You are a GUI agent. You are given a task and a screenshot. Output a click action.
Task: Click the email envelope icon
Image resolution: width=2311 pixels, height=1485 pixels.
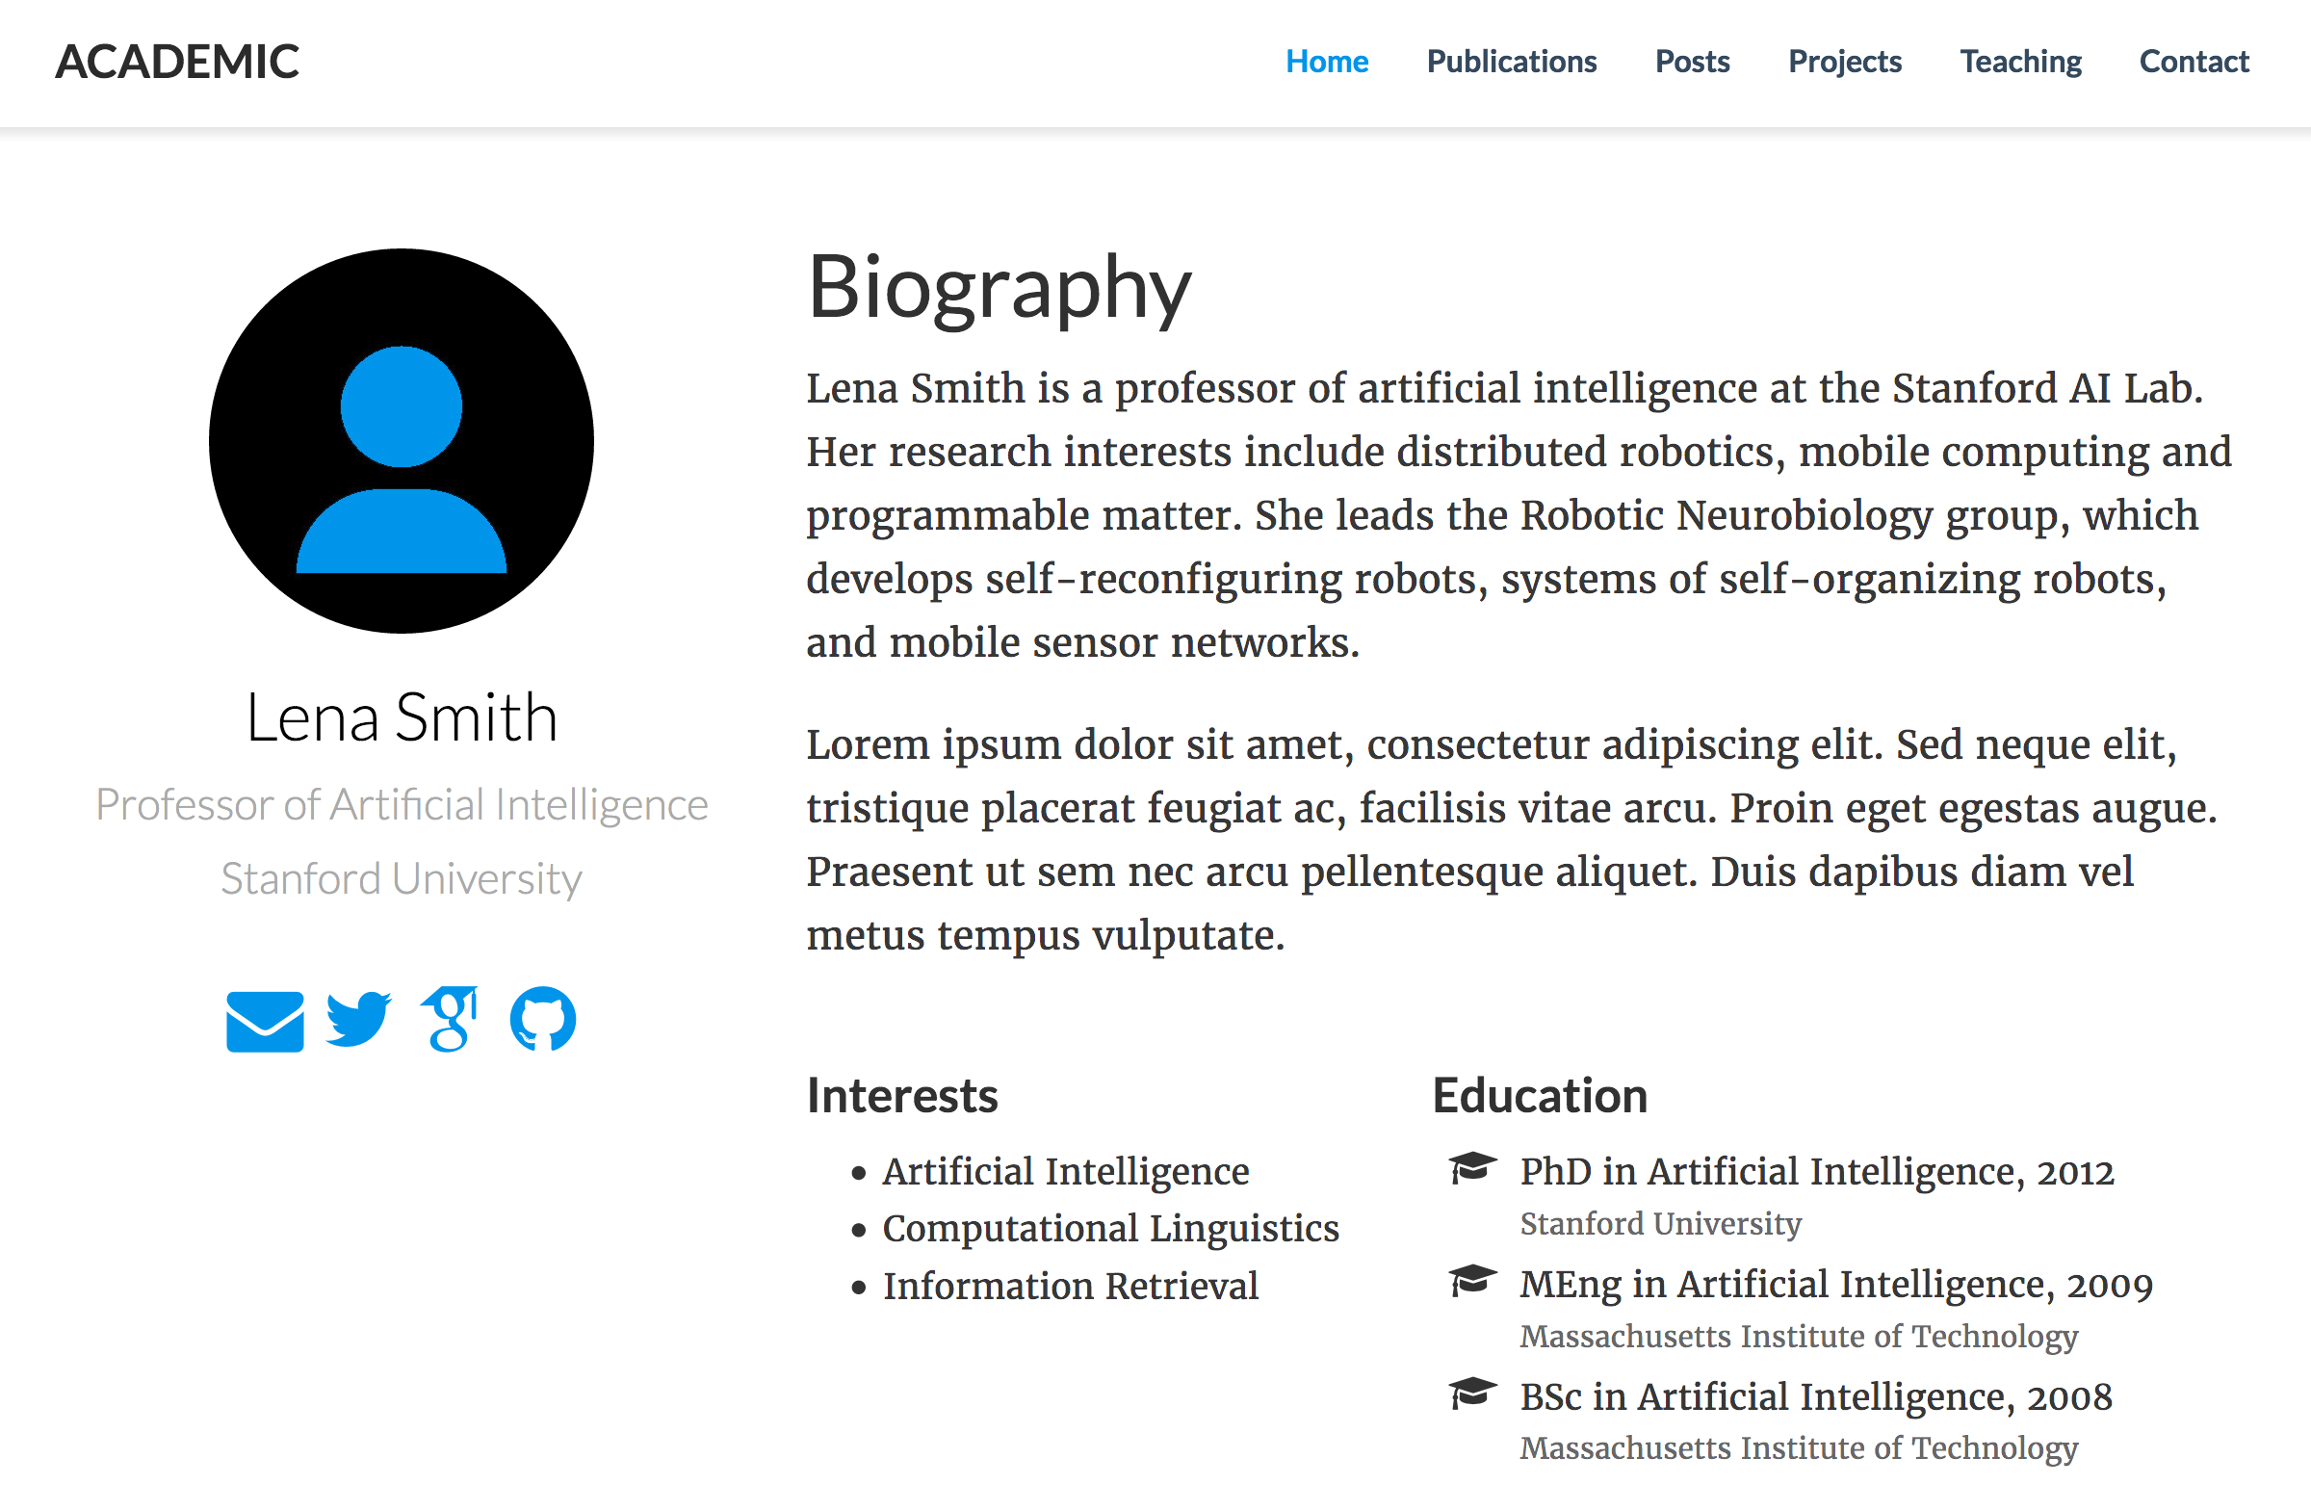tap(265, 1021)
